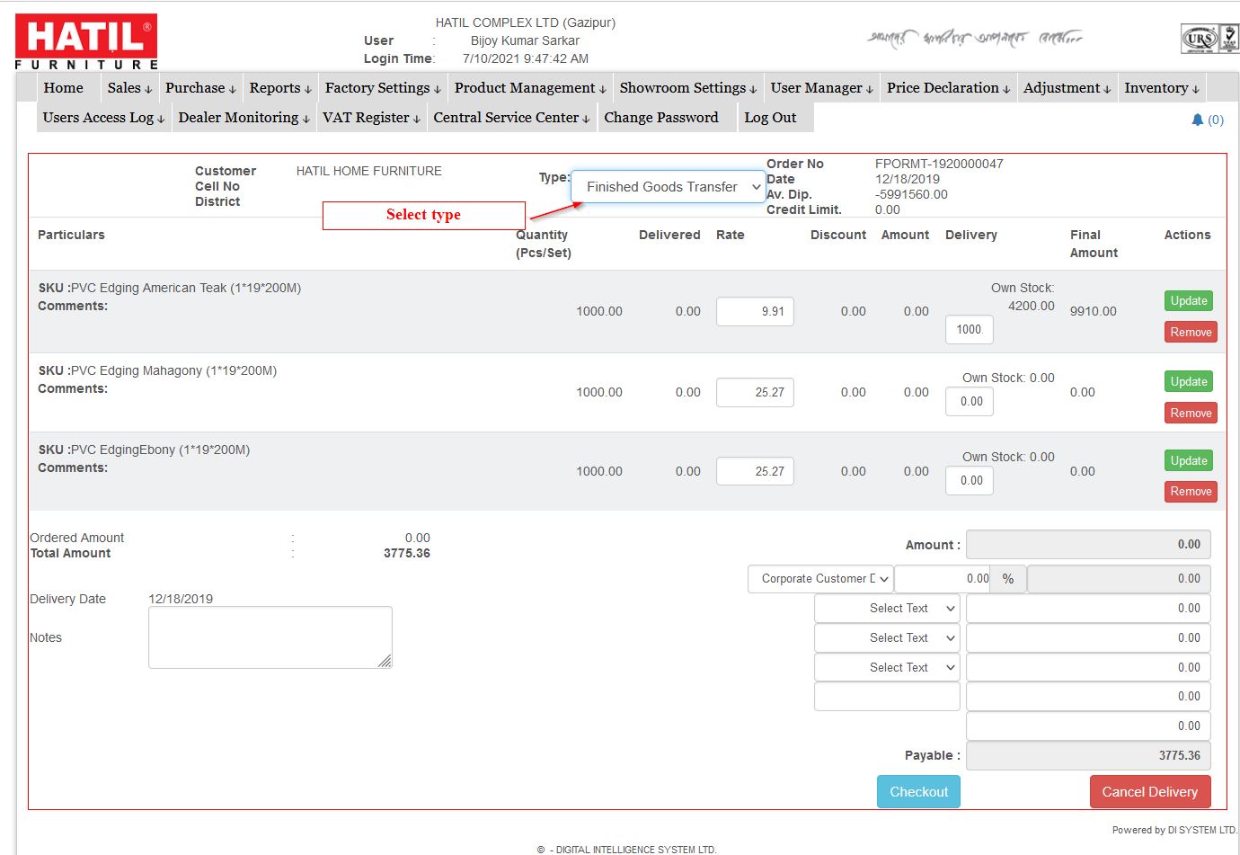Click the 9.91 rate field

[x=755, y=312]
